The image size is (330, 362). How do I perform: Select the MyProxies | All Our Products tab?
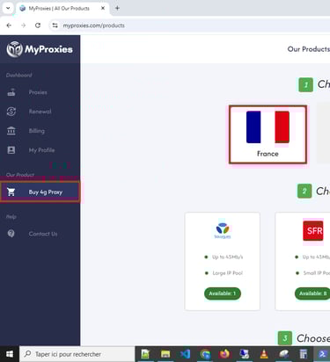62,9
